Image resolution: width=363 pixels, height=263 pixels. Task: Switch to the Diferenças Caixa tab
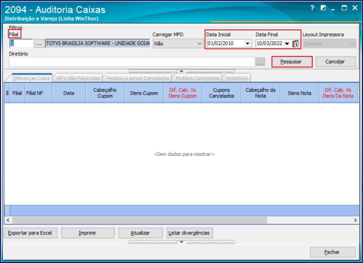[31, 79]
